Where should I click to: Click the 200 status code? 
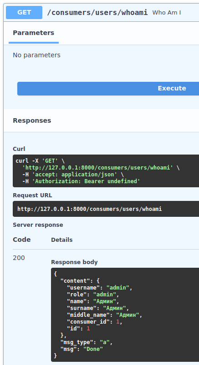tap(19, 258)
